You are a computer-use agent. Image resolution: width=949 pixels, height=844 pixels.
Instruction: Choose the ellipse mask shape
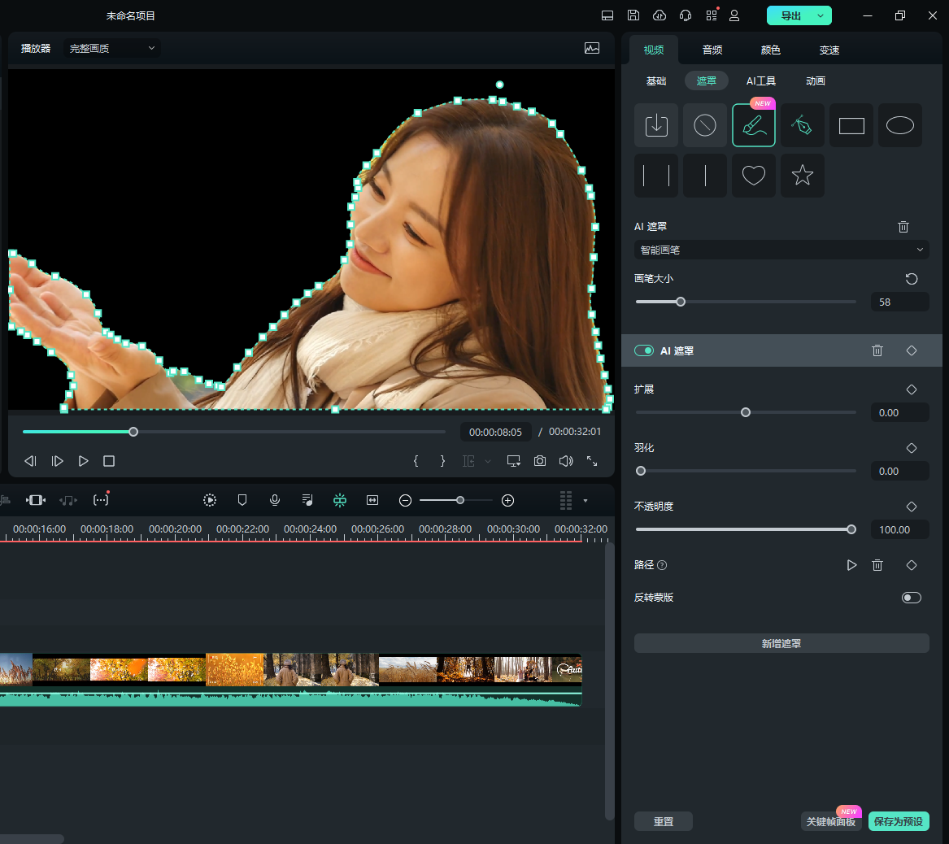tap(899, 125)
